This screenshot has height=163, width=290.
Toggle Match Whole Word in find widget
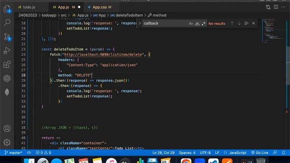coord(197,24)
